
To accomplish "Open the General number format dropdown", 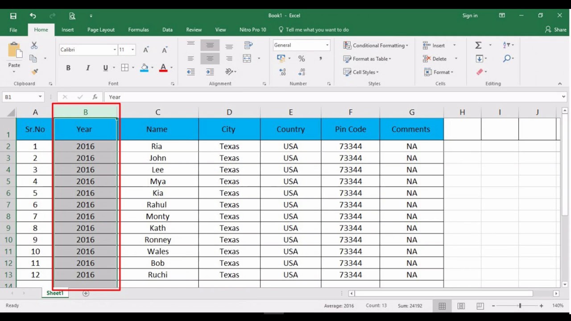I will click(x=327, y=45).
